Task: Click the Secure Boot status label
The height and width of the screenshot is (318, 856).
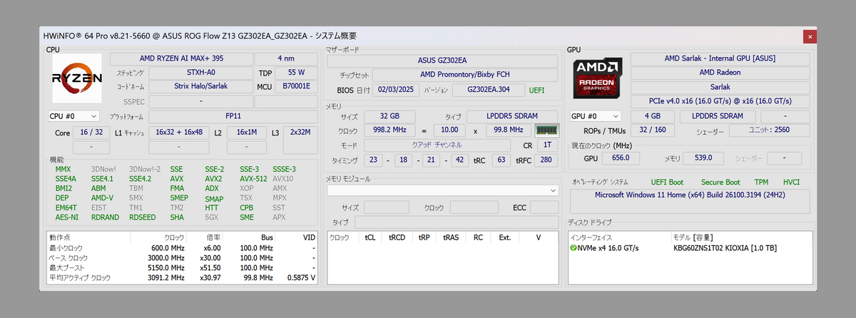Action: 720,183
